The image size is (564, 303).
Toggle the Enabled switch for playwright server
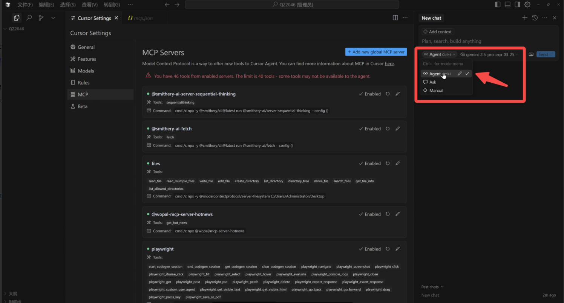[369, 249]
